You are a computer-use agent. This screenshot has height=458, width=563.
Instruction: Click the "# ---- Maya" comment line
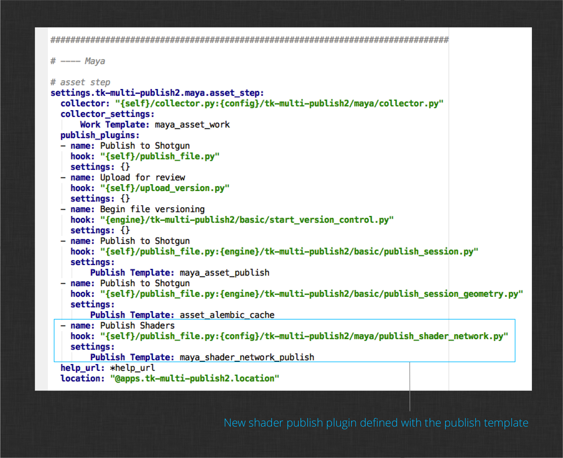(78, 61)
